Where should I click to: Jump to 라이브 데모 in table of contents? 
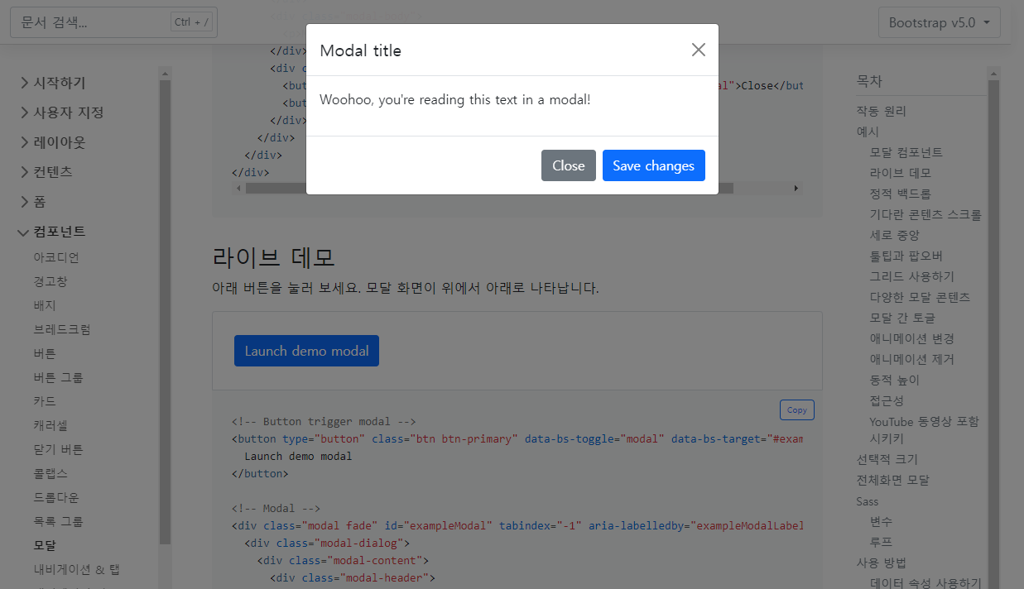pyautogui.click(x=901, y=173)
